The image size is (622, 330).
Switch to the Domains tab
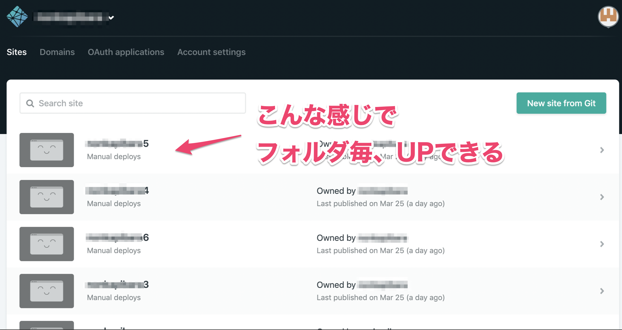coord(57,52)
